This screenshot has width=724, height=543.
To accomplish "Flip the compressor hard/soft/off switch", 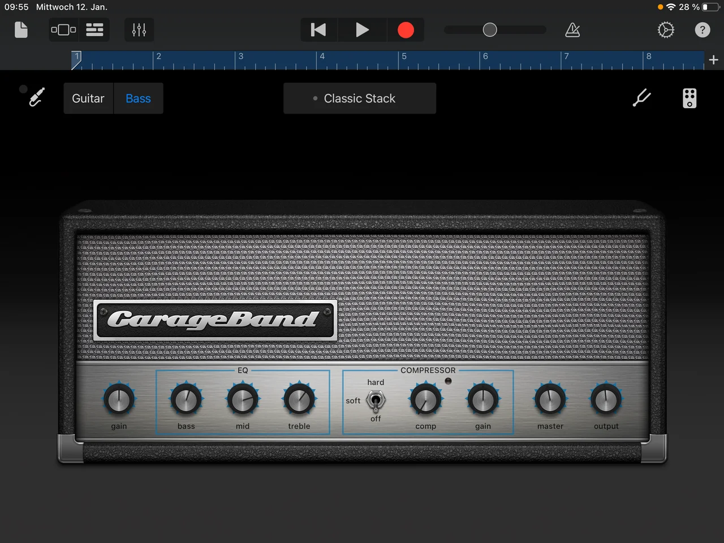I will [376, 400].
